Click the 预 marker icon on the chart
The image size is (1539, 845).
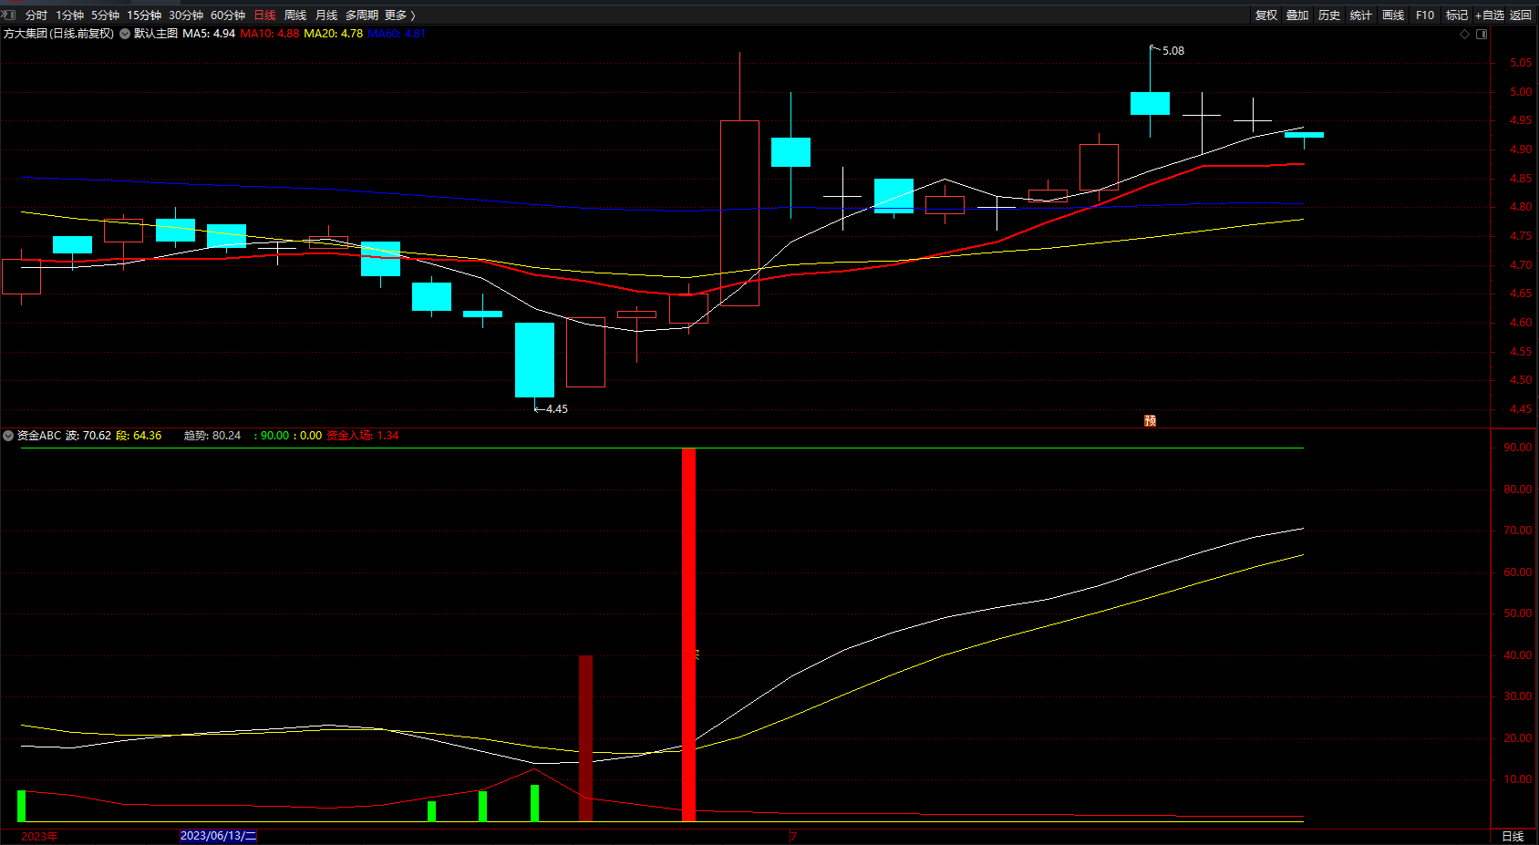click(x=1151, y=420)
